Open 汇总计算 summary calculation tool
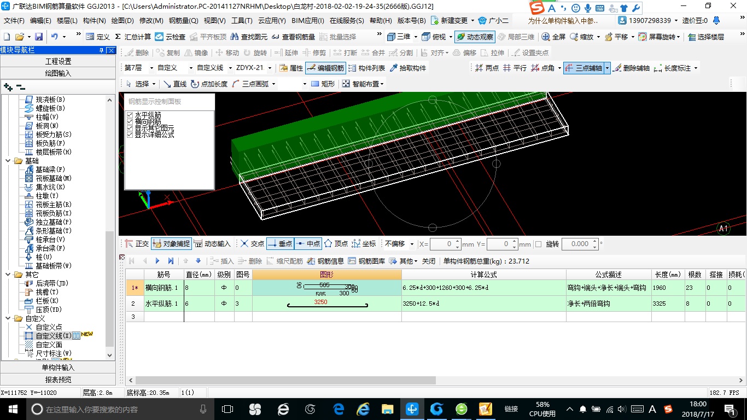Screen dimensions: 747x420 coord(133,37)
